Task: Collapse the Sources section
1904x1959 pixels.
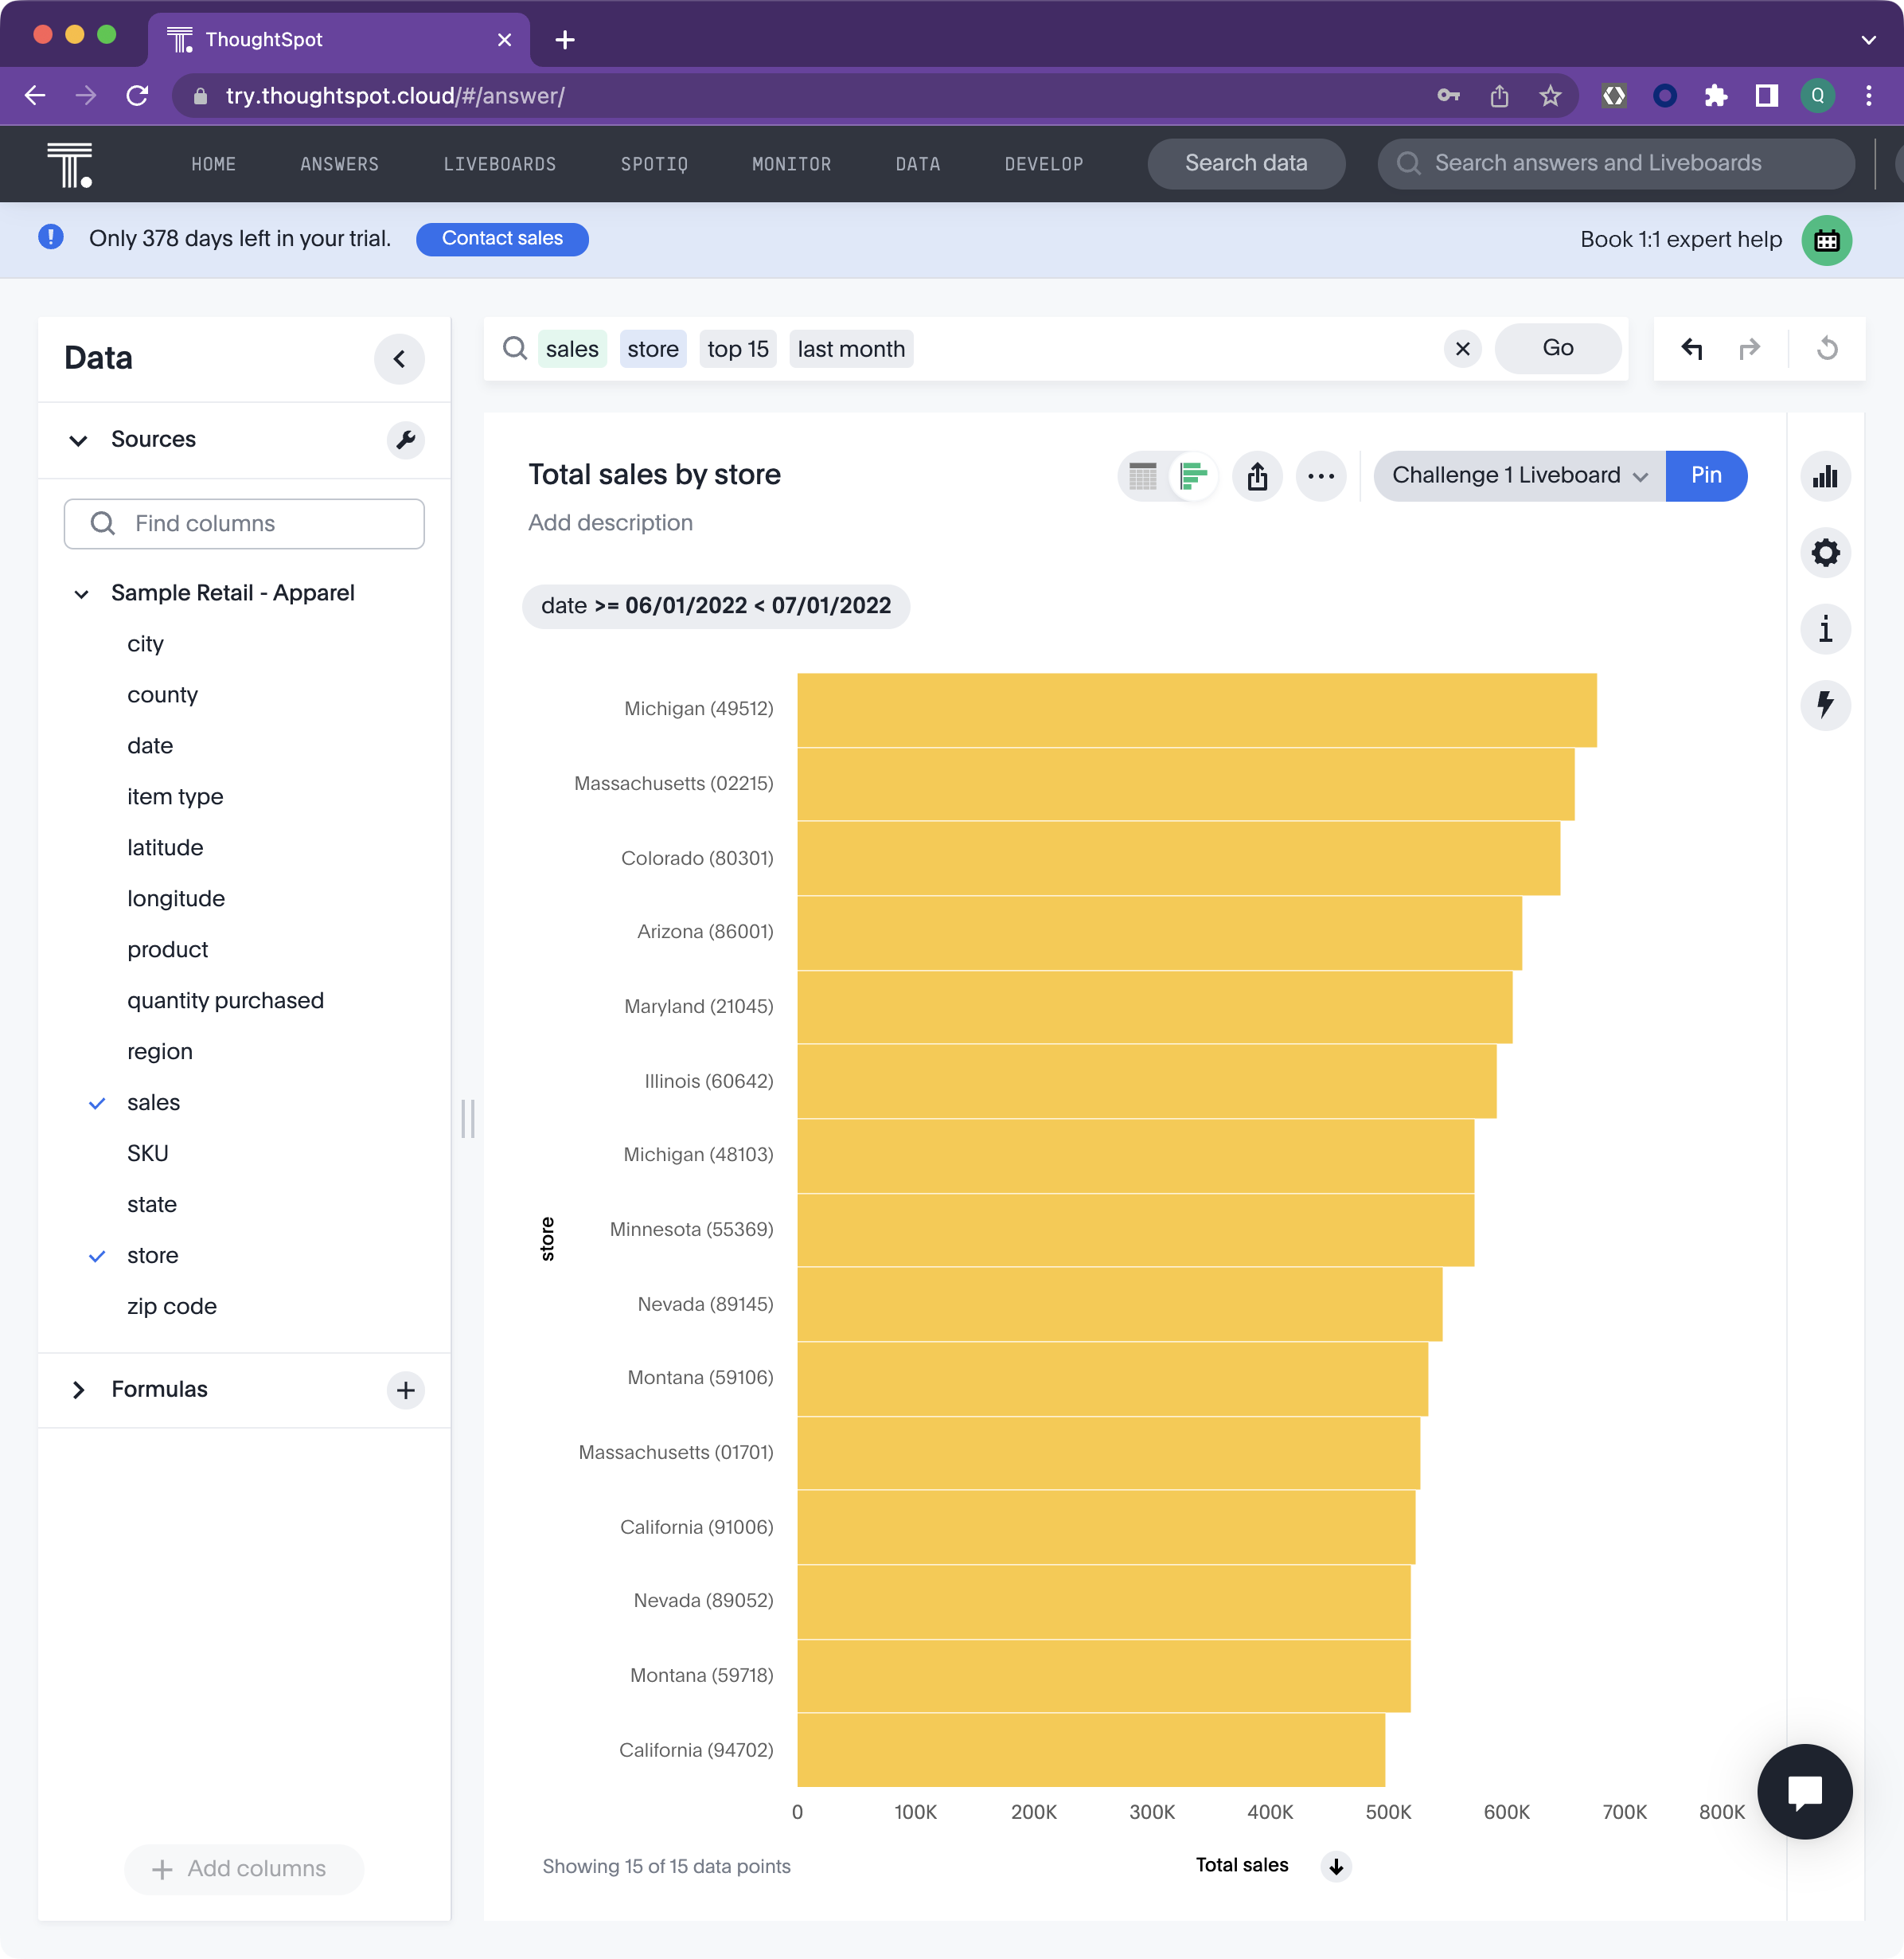Action: 78,440
